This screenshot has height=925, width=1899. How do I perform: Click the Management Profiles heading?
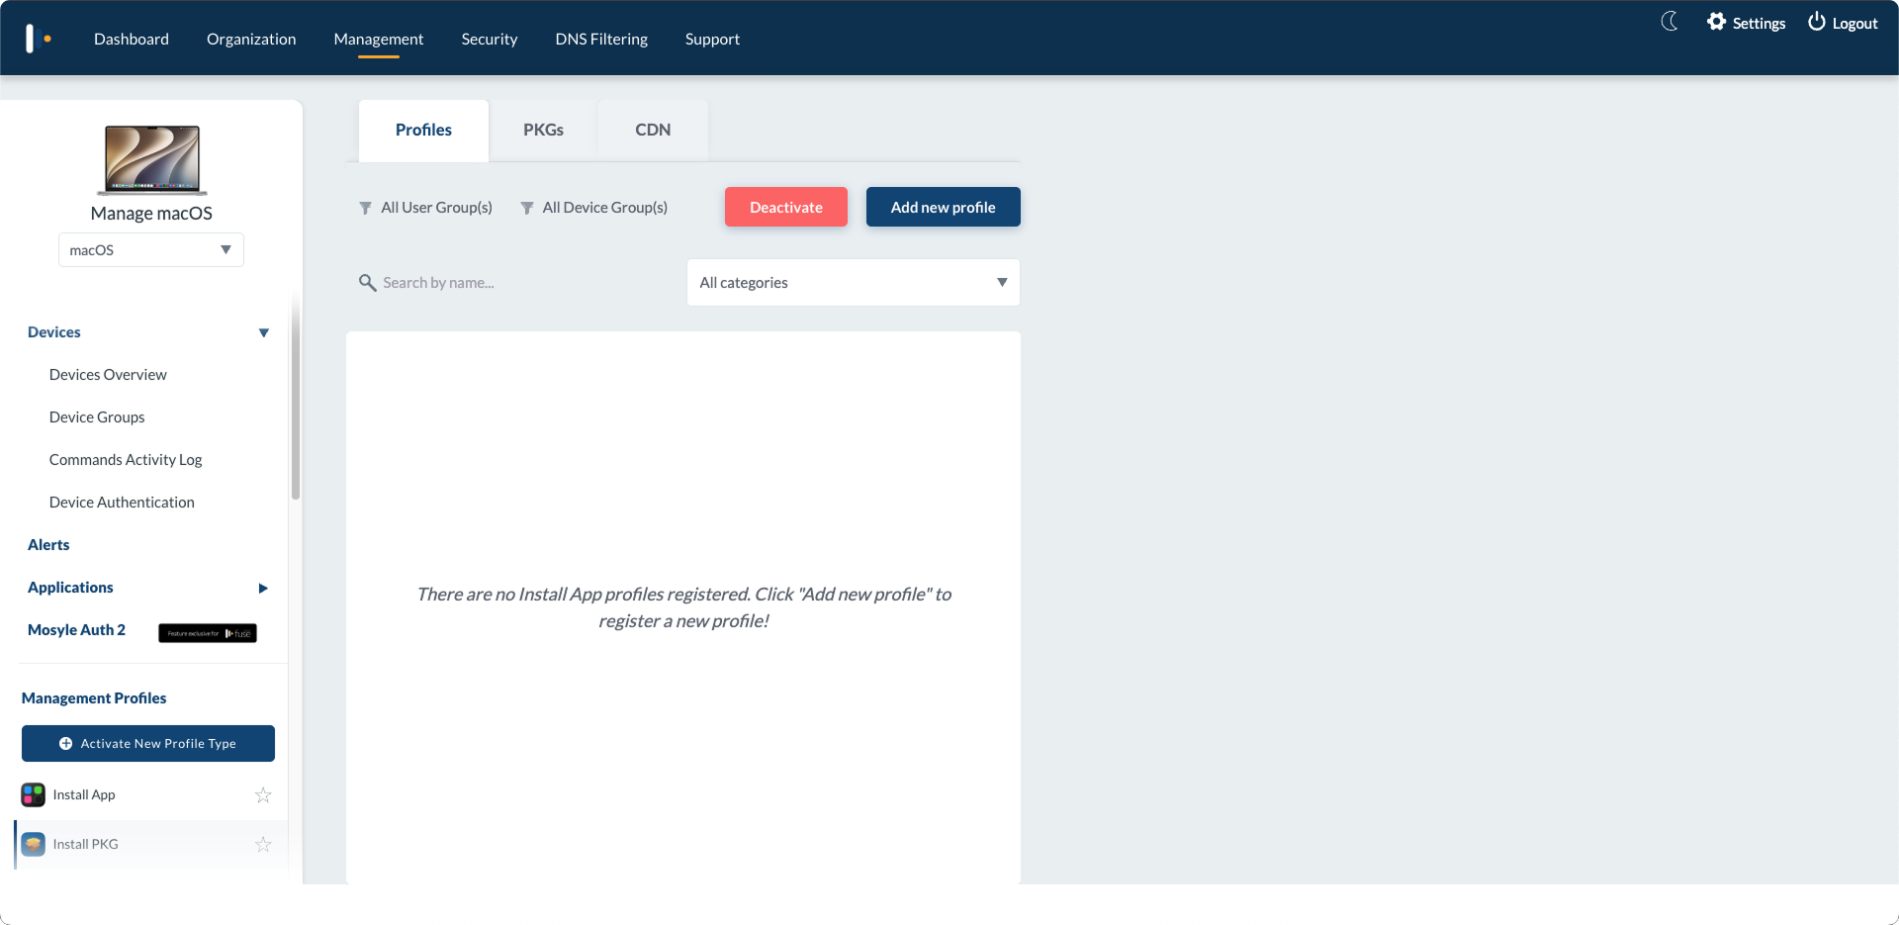pyautogui.click(x=94, y=698)
